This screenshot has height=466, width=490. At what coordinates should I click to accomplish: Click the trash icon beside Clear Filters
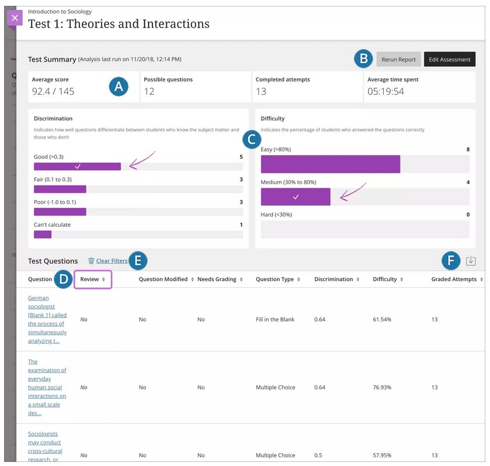point(91,261)
